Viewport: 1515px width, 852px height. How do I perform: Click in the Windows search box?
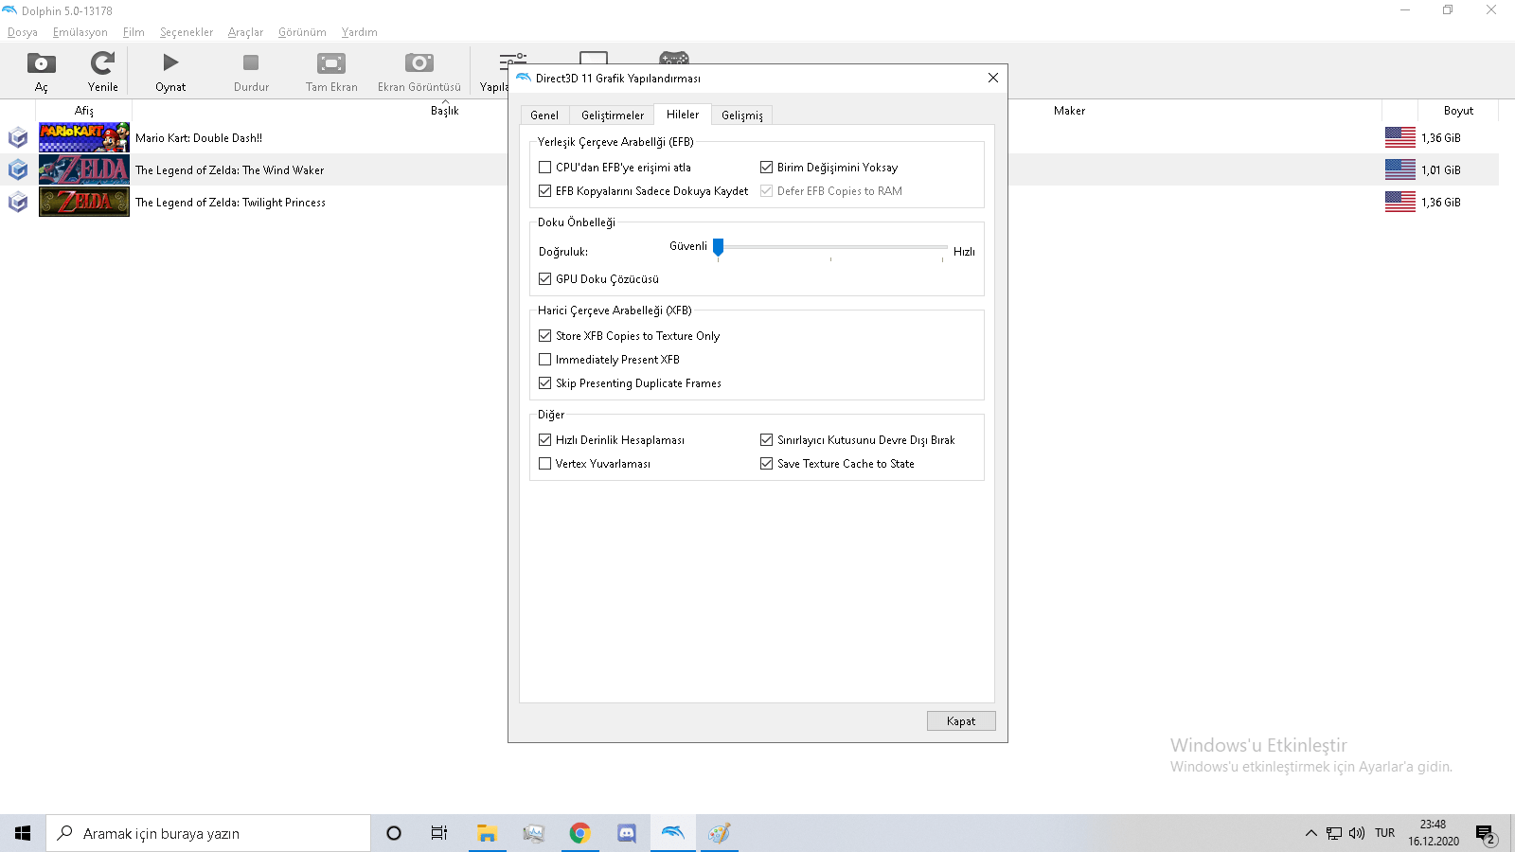[208, 833]
